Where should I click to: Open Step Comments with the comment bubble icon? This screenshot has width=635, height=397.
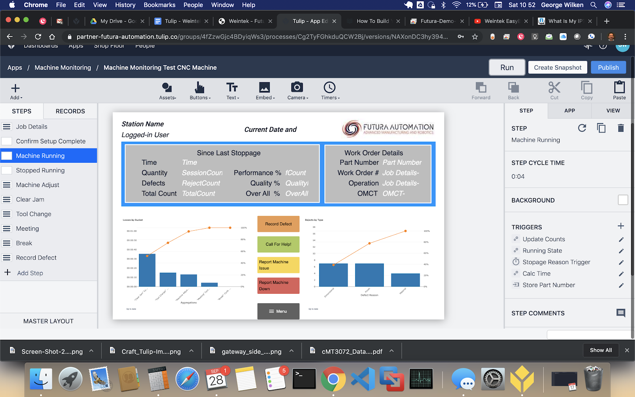(x=620, y=313)
